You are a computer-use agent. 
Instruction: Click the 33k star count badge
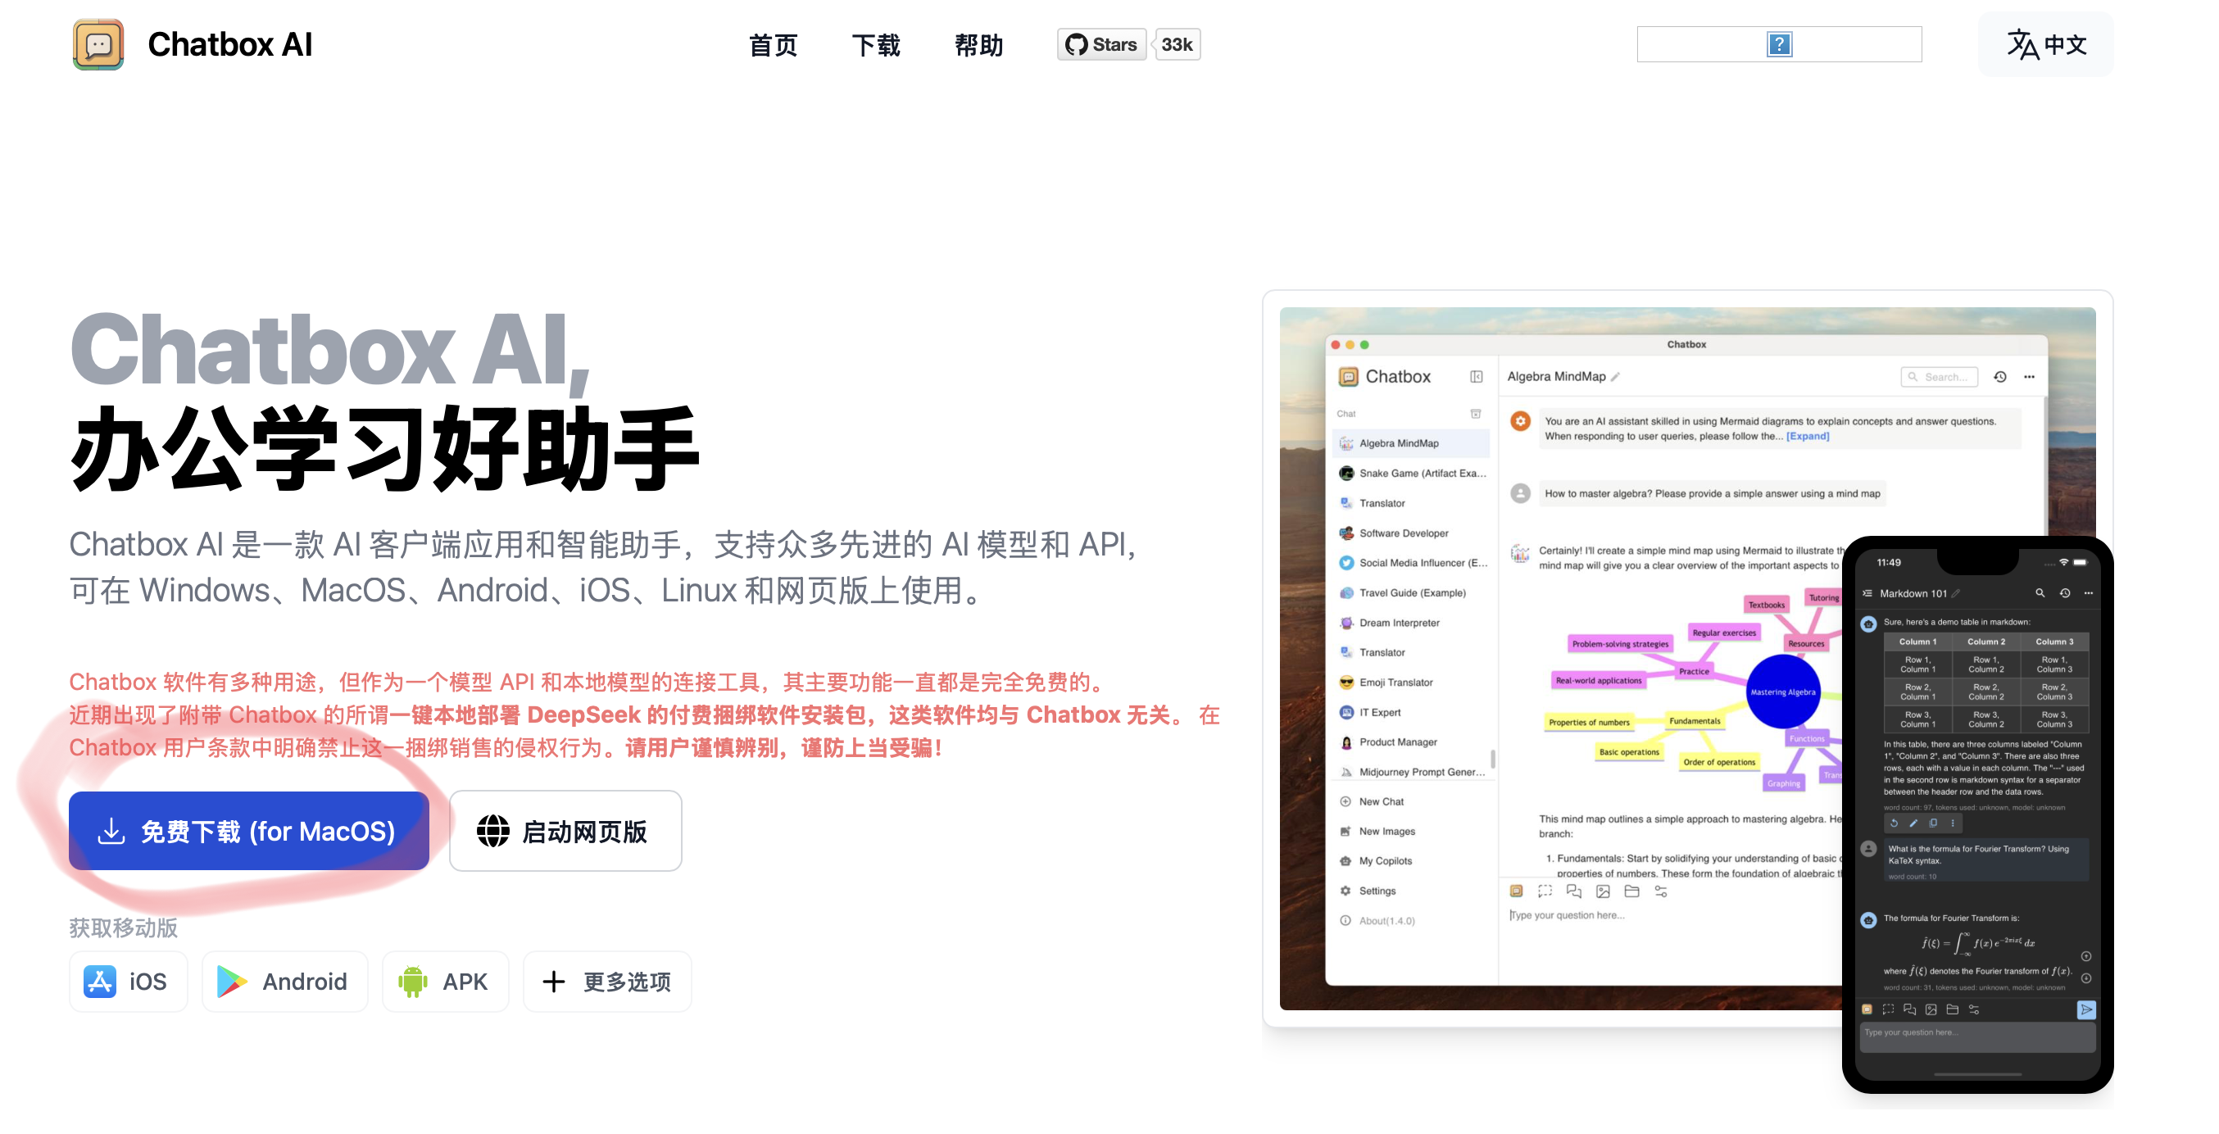(1176, 44)
